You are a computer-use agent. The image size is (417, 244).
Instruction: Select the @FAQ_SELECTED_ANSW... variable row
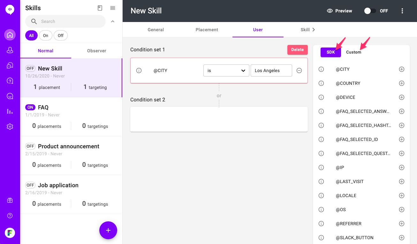[x=361, y=111]
